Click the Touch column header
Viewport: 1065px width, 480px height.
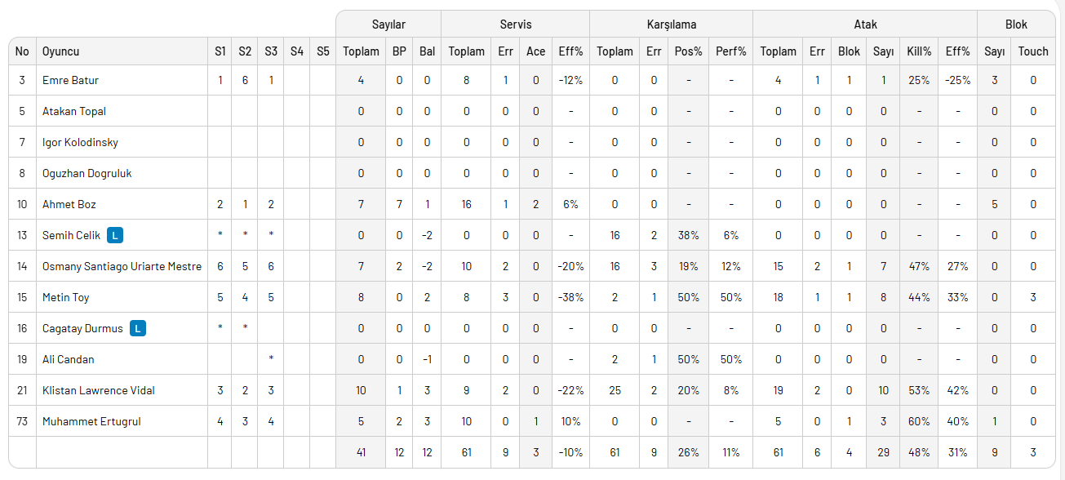[x=1032, y=51]
